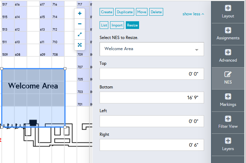Viewport: 246px width, 163px height.
Task: Click the Top dimension input field
Action: click(152, 74)
